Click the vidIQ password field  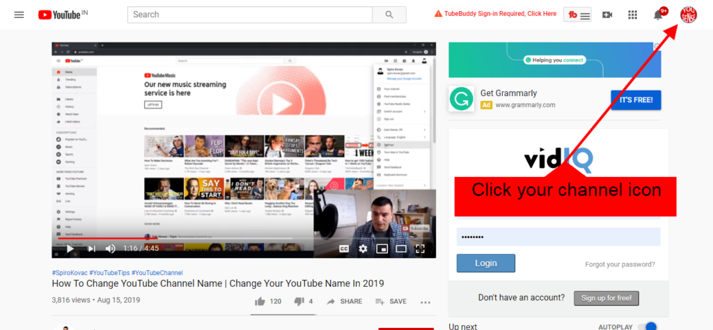(558, 237)
